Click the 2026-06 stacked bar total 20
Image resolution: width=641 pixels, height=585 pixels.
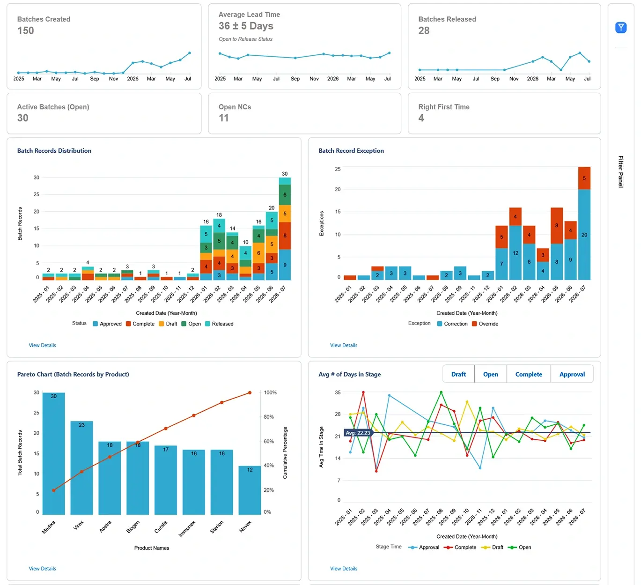(272, 208)
